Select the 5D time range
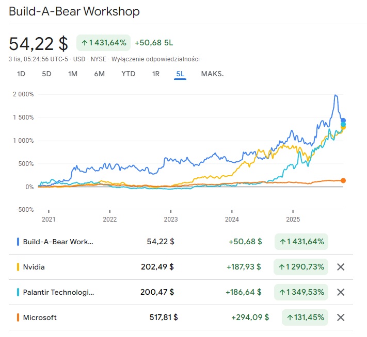 click(46, 74)
